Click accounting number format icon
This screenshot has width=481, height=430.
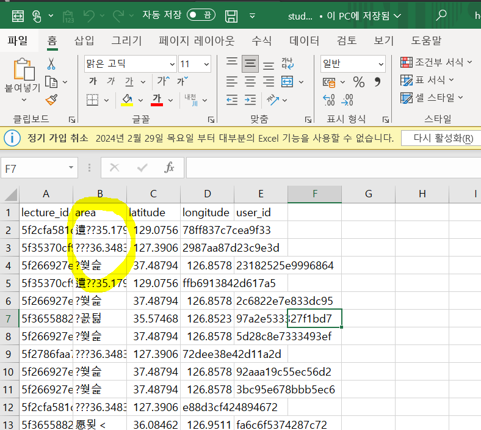(329, 82)
